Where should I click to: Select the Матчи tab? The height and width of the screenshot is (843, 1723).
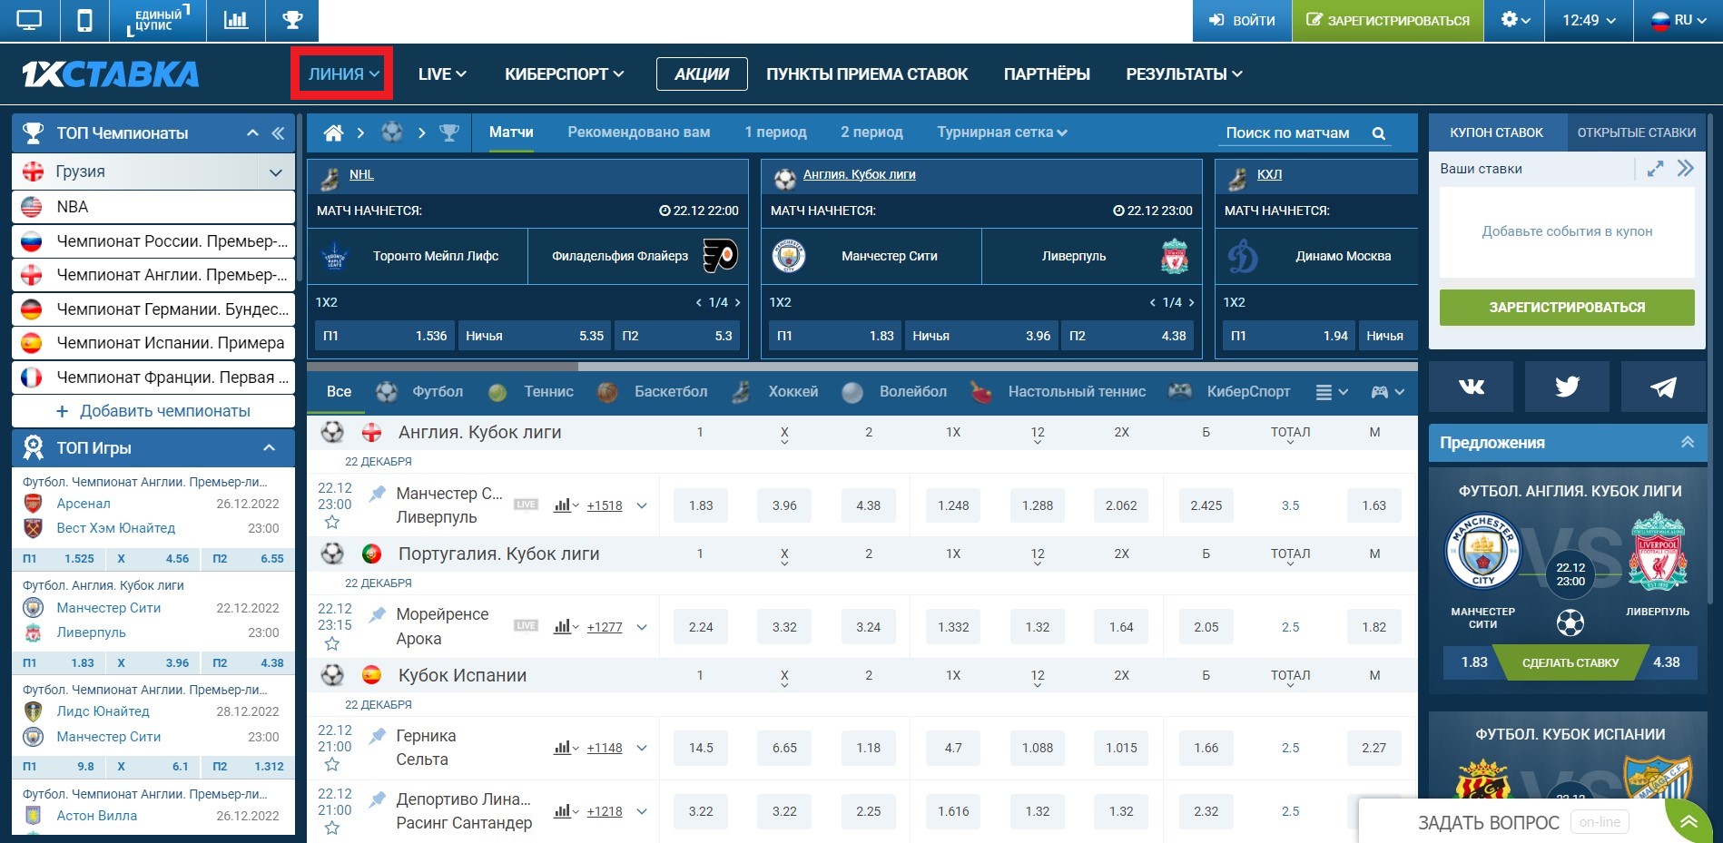click(511, 132)
